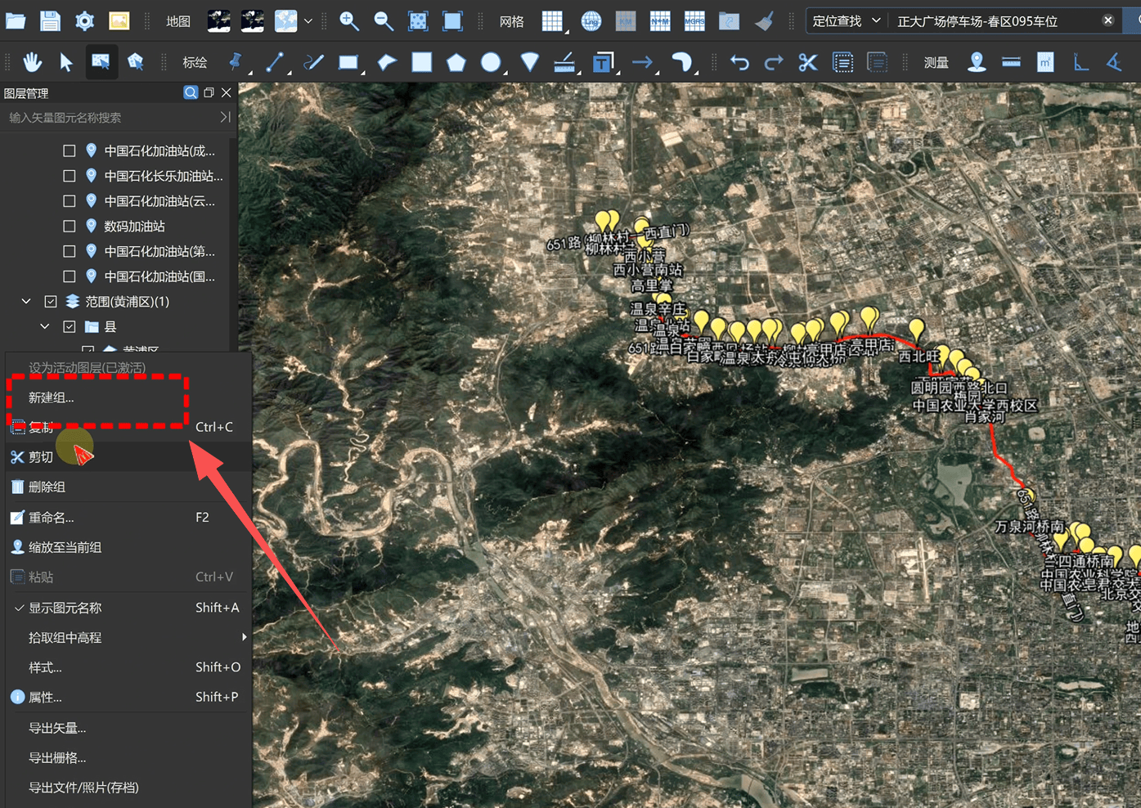This screenshot has height=808, width=1141.
Task: Click the redo arrow
Action: point(774,62)
